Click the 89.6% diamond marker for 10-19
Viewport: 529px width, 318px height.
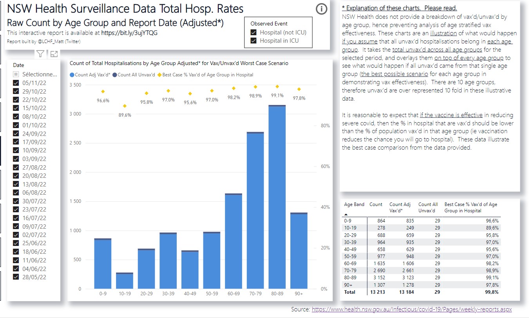pyautogui.click(x=125, y=106)
